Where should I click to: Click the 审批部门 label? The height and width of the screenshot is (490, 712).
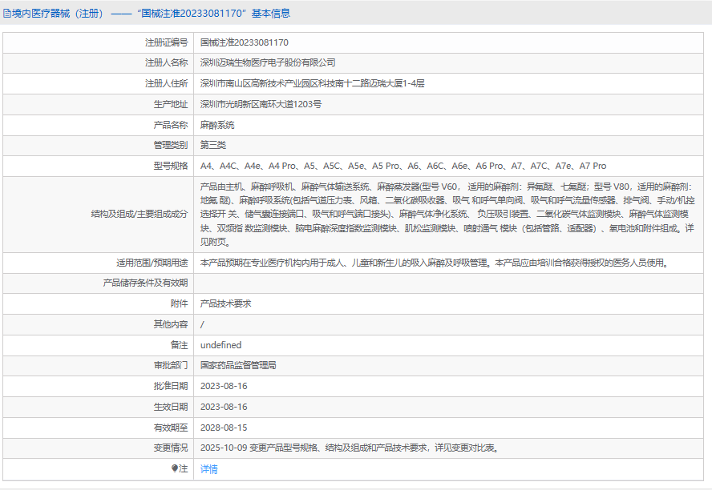click(171, 365)
